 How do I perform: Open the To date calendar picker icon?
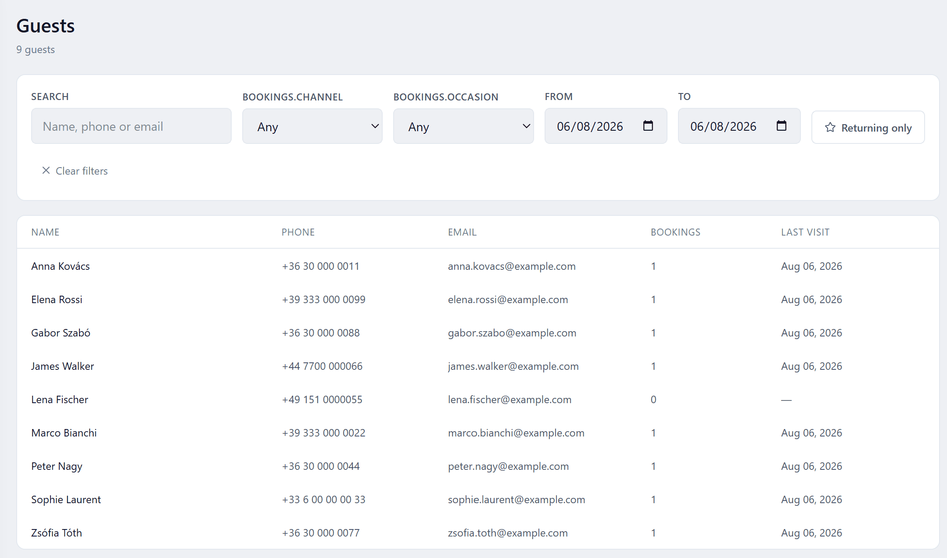click(x=781, y=126)
